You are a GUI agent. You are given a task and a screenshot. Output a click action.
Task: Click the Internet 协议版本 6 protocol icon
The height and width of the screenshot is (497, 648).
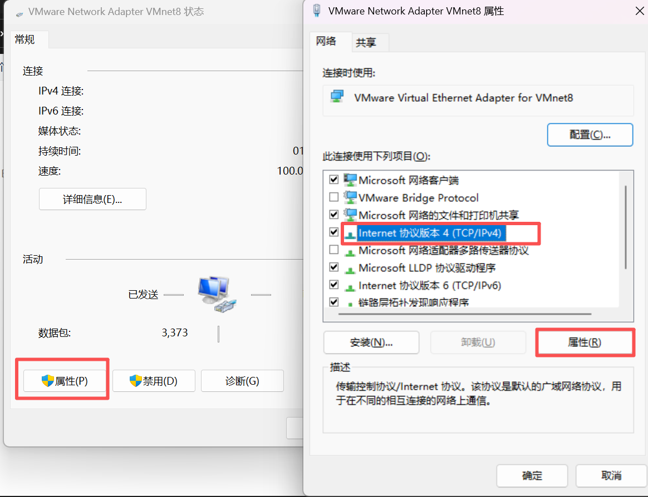(350, 287)
